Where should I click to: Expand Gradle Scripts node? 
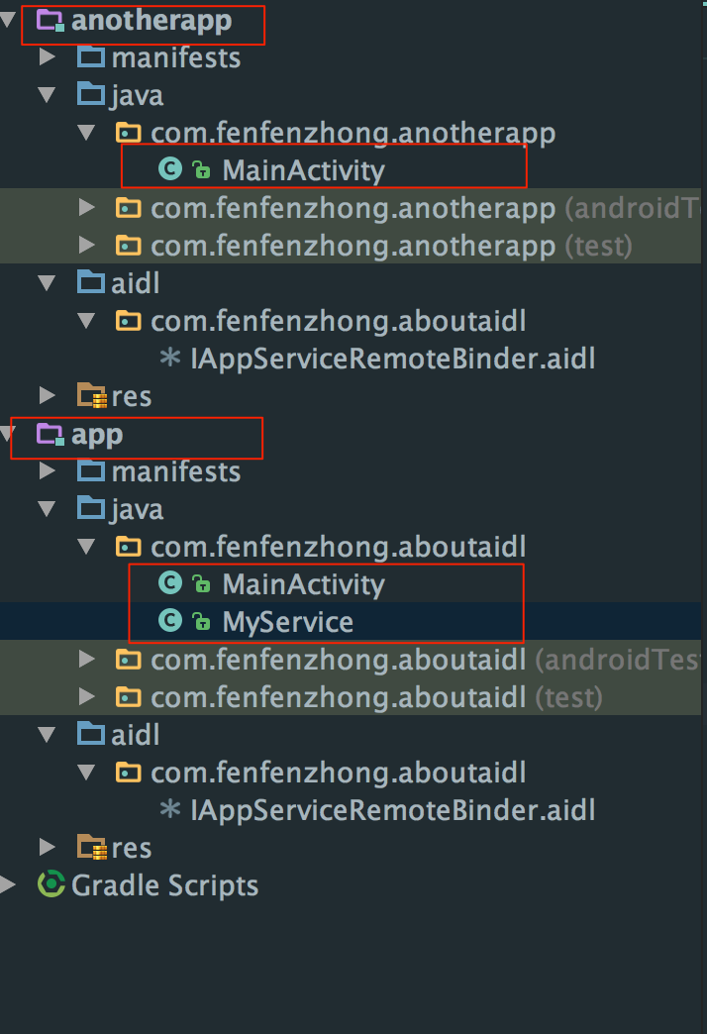point(8,885)
